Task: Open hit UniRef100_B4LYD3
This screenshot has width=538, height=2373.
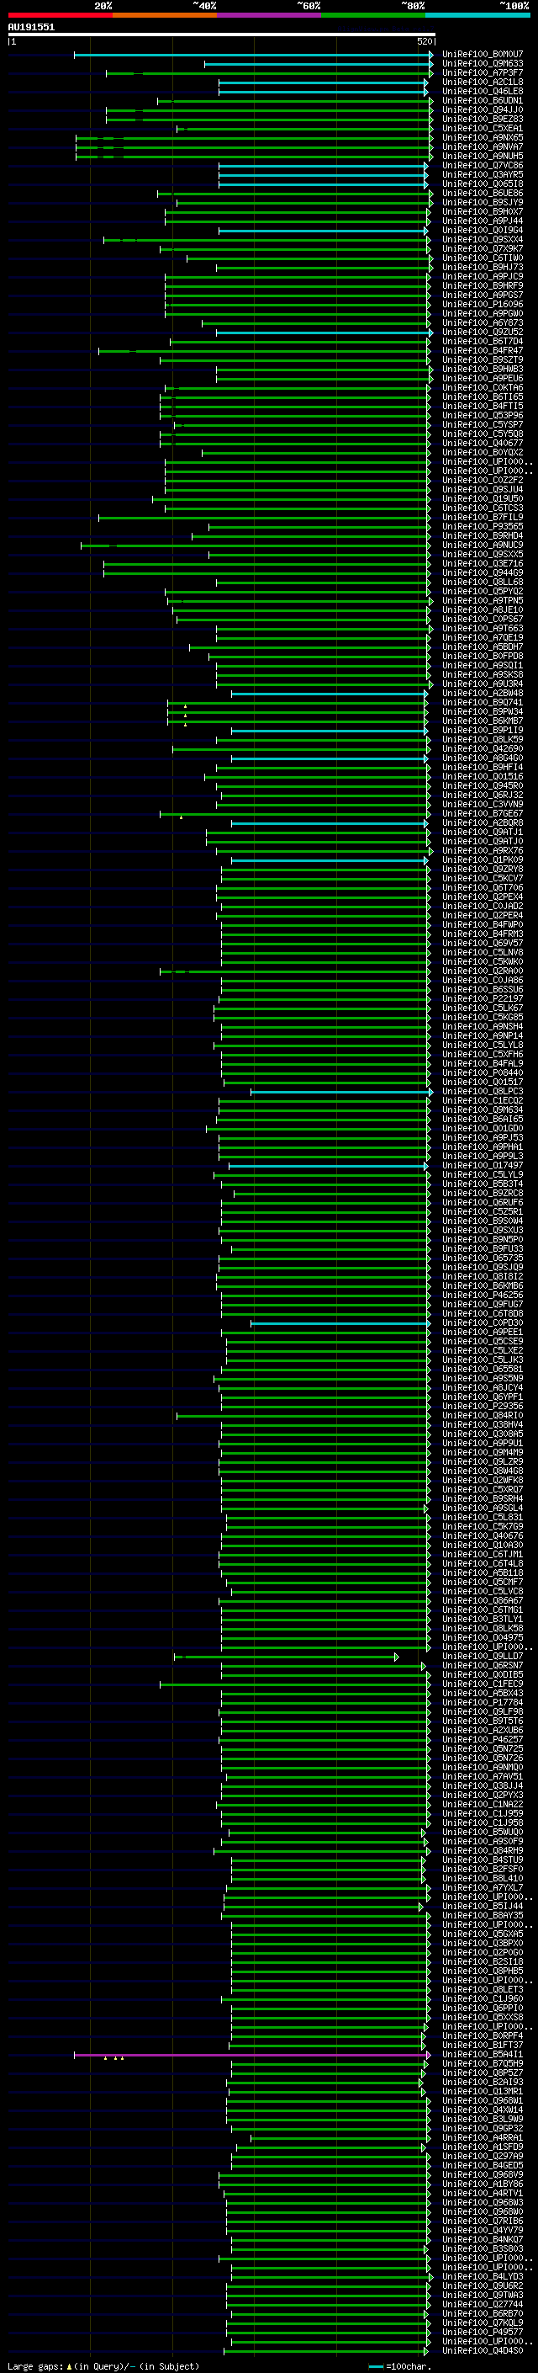Action: click(483, 2276)
